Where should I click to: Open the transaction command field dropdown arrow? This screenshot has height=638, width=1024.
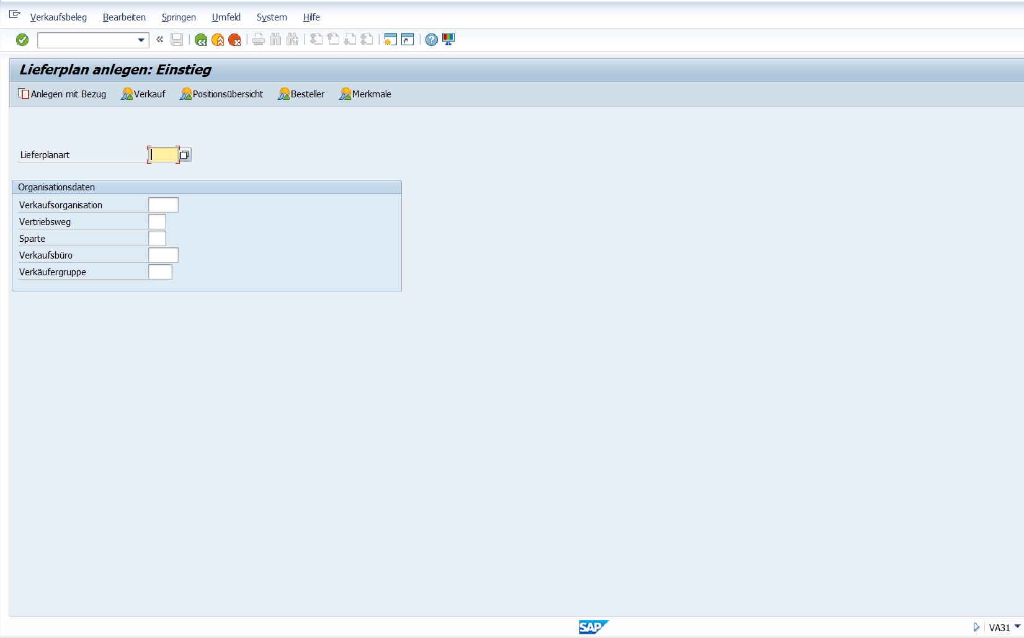[x=141, y=40]
